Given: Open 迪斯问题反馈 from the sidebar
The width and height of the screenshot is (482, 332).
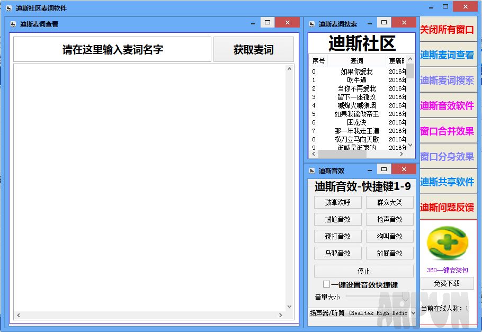Looking at the screenshot, I should [448, 207].
